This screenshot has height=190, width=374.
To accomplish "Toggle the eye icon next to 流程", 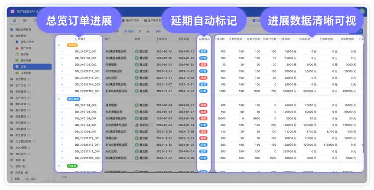I will (23, 166).
